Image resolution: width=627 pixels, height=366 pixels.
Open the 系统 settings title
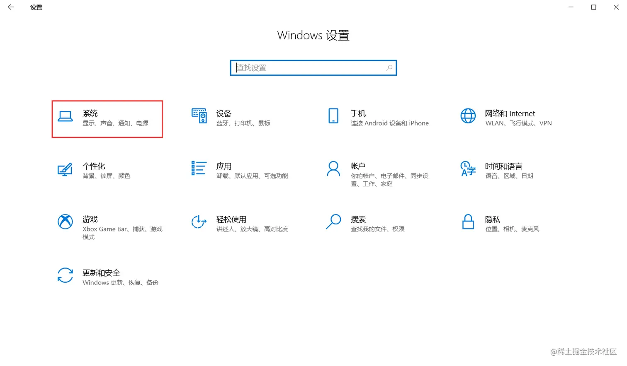coord(90,113)
